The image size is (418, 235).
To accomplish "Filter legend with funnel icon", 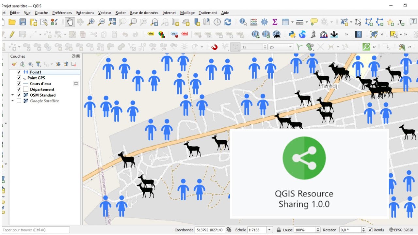I will pos(38,64).
